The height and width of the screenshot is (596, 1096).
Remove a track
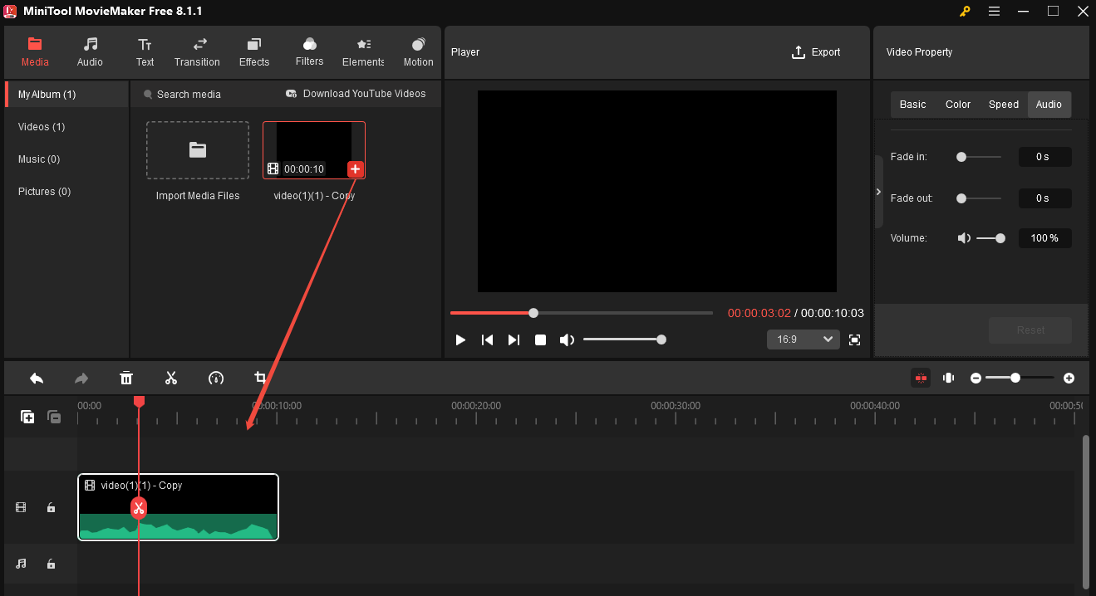tap(54, 417)
